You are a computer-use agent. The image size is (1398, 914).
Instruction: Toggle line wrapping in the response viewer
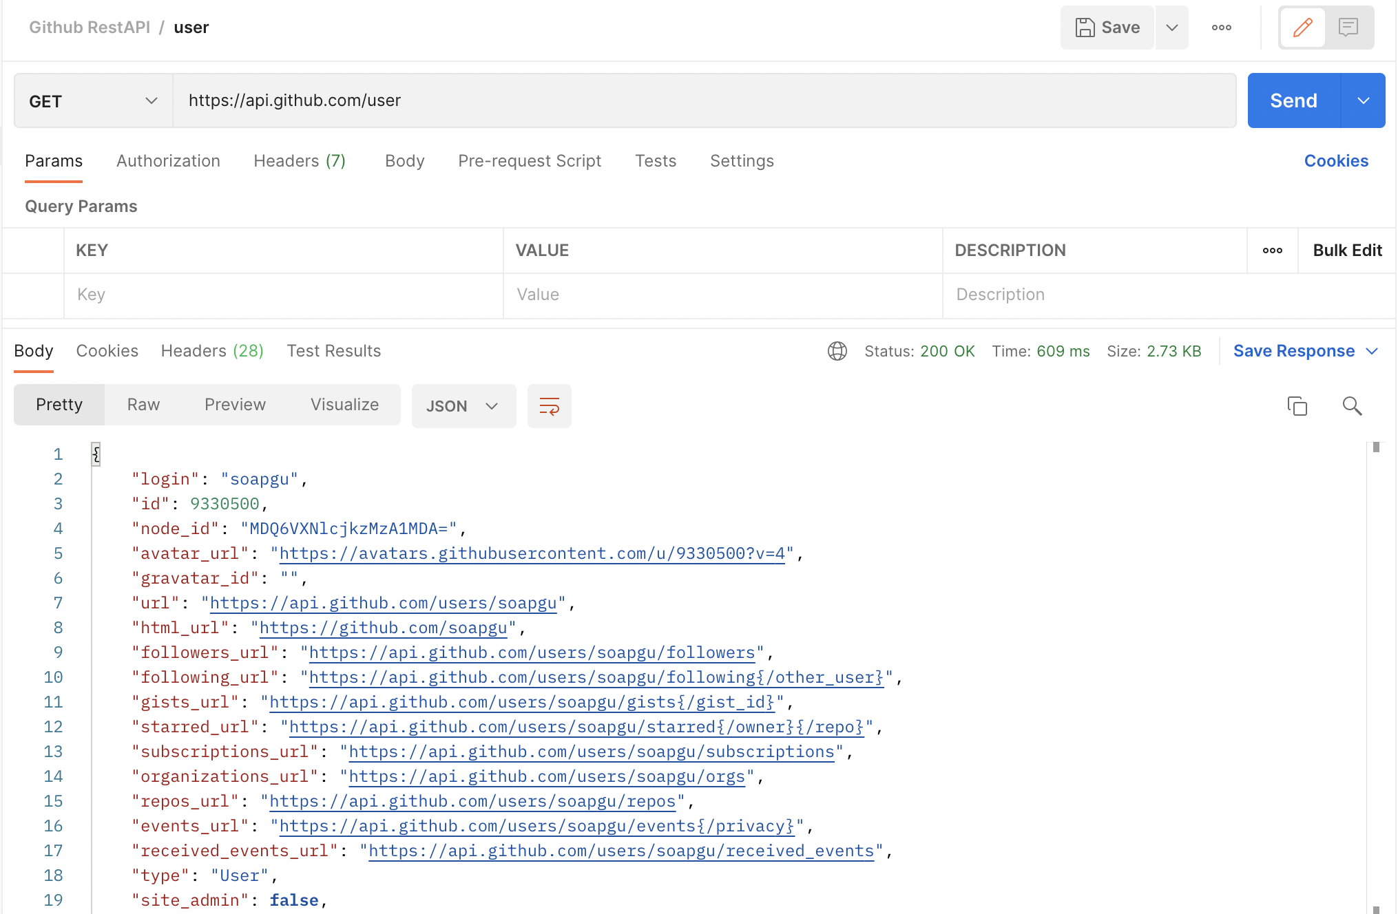[549, 406]
